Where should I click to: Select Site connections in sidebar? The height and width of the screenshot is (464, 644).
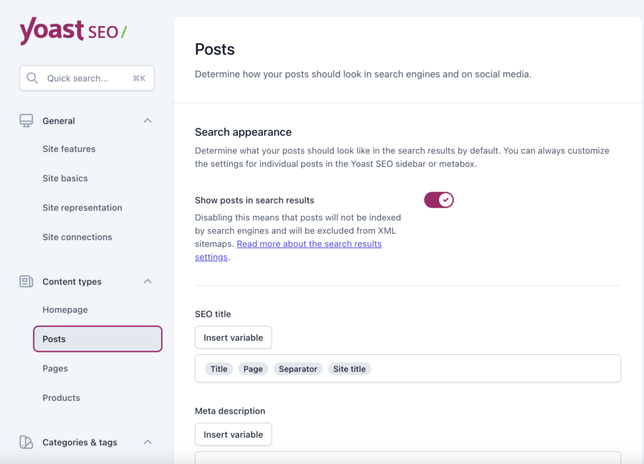coord(77,237)
